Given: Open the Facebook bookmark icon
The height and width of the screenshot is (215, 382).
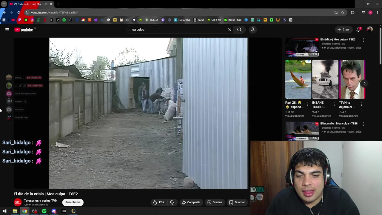Looking at the screenshot, I should [246, 20].
